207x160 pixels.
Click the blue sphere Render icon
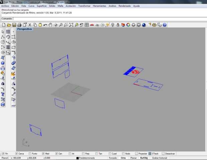144,25
